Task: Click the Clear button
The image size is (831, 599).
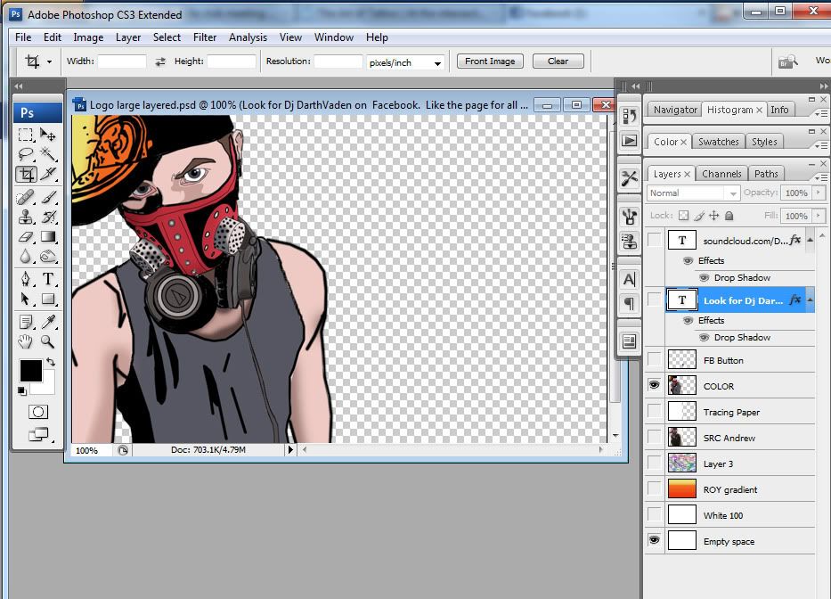Action: coord(558,61)
